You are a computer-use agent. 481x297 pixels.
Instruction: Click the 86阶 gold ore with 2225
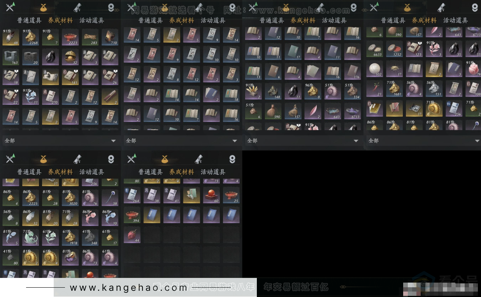point(30,197)
